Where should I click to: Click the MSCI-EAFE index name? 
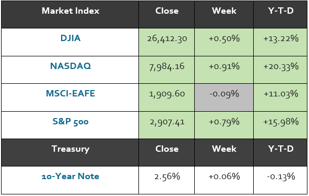(x=71, y=93)
